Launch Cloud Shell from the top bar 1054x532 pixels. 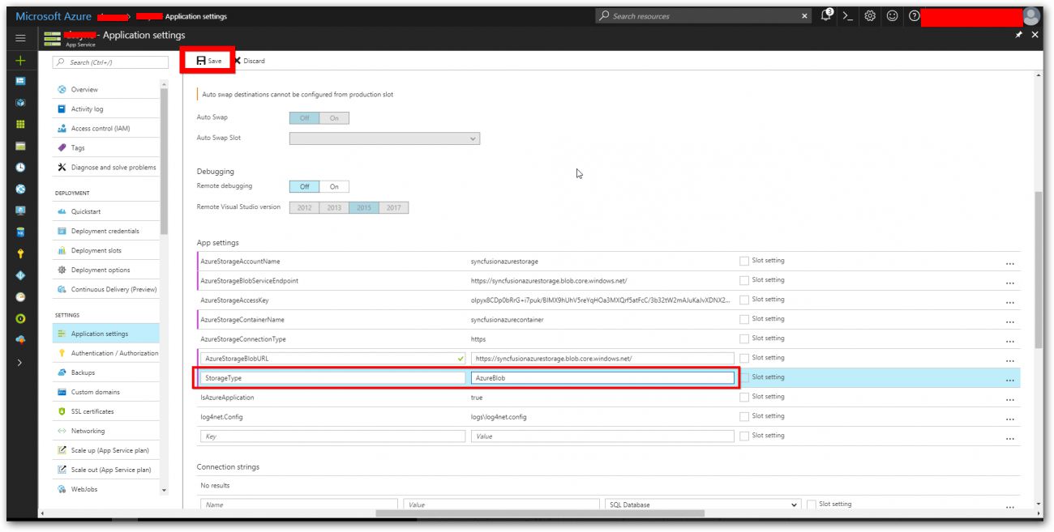848,15
